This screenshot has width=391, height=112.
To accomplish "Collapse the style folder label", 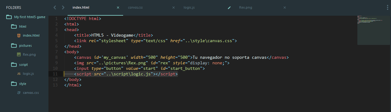I will tap(23, 84).
